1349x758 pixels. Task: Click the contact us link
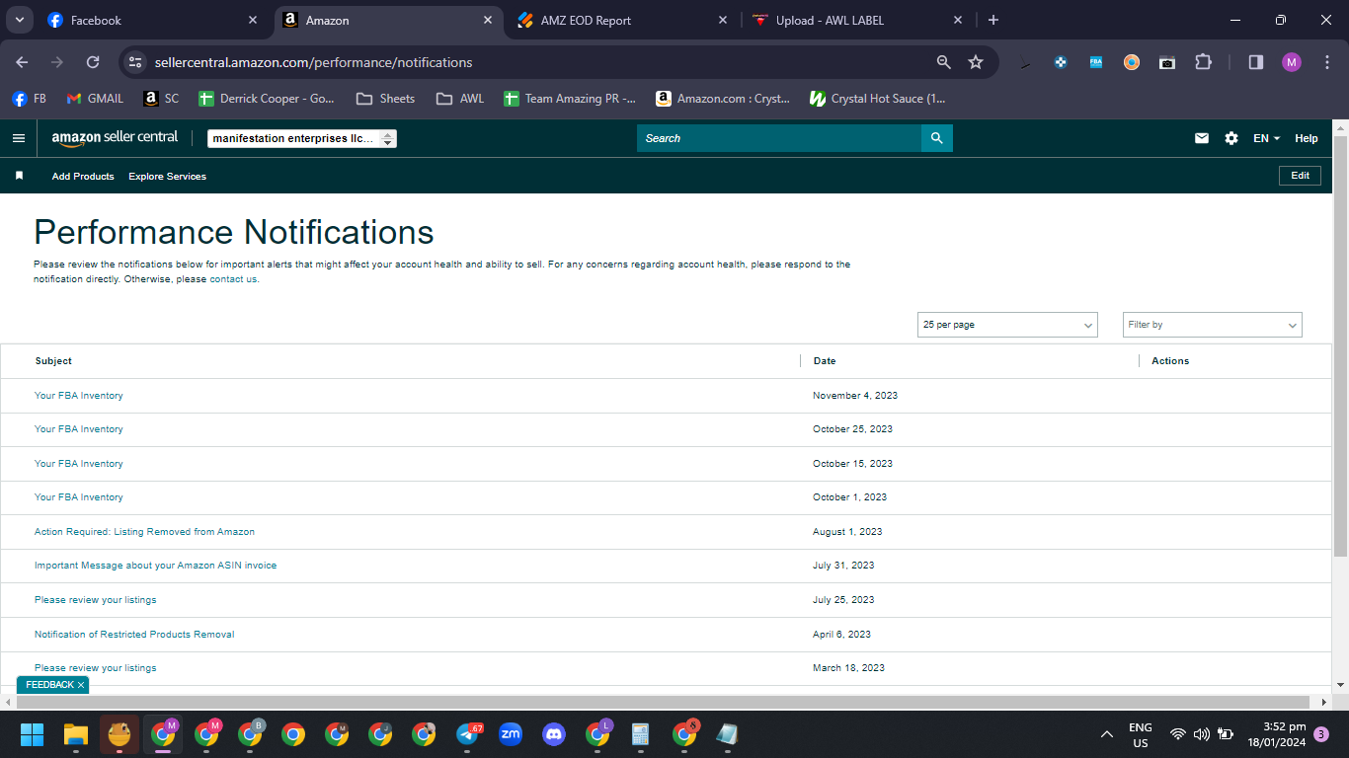coord(233,279)
